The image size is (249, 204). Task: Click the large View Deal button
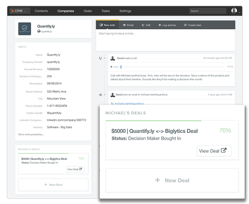pos(214,151)
